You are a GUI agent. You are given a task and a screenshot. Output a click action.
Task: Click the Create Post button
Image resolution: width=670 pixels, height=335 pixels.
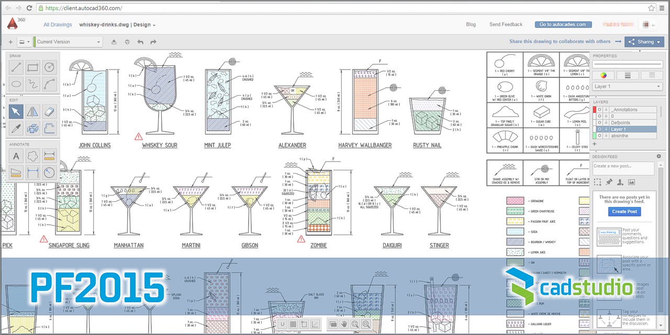pos(624,212)
